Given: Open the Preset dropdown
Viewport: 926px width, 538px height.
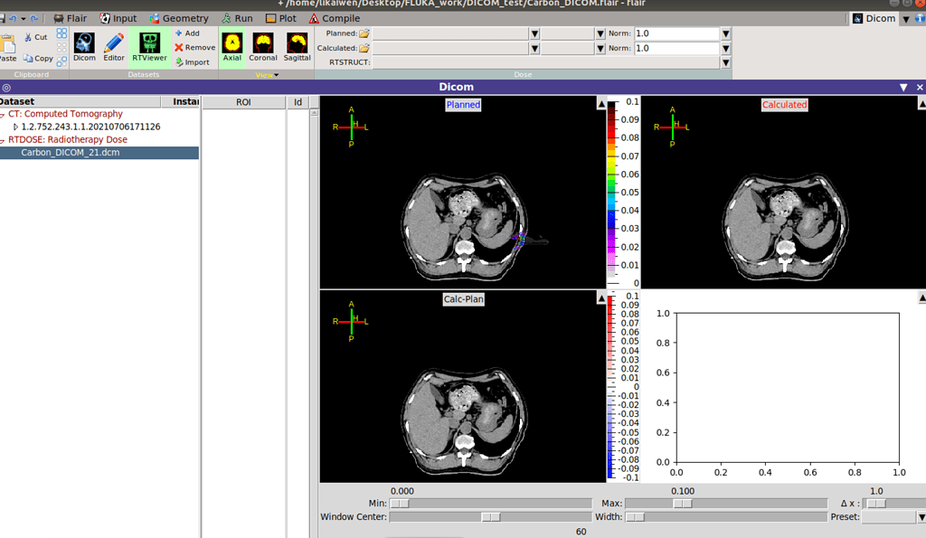Looking at the screenshot, I should click(921, 517).
